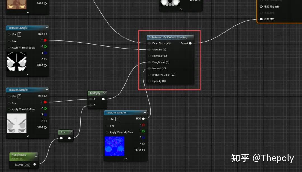The image size is (302, 172).
Task: Click the Apply View MipBias input on the normal map node
Action: coord(107,132)
